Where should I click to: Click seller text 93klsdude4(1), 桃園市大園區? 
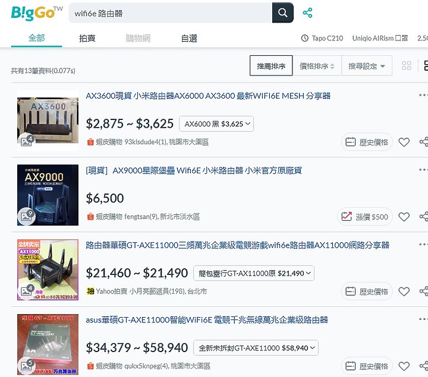(x=166, y=142)
